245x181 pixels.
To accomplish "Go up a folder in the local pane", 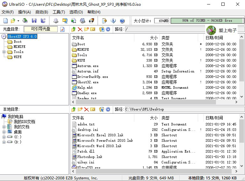I will click(x=74, y=109).
